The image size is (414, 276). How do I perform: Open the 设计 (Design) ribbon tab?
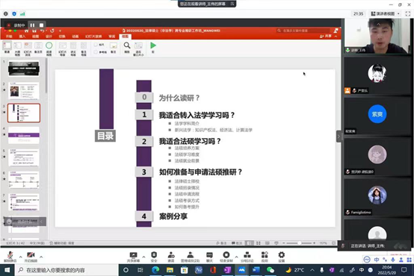click(x=49, y=37)
